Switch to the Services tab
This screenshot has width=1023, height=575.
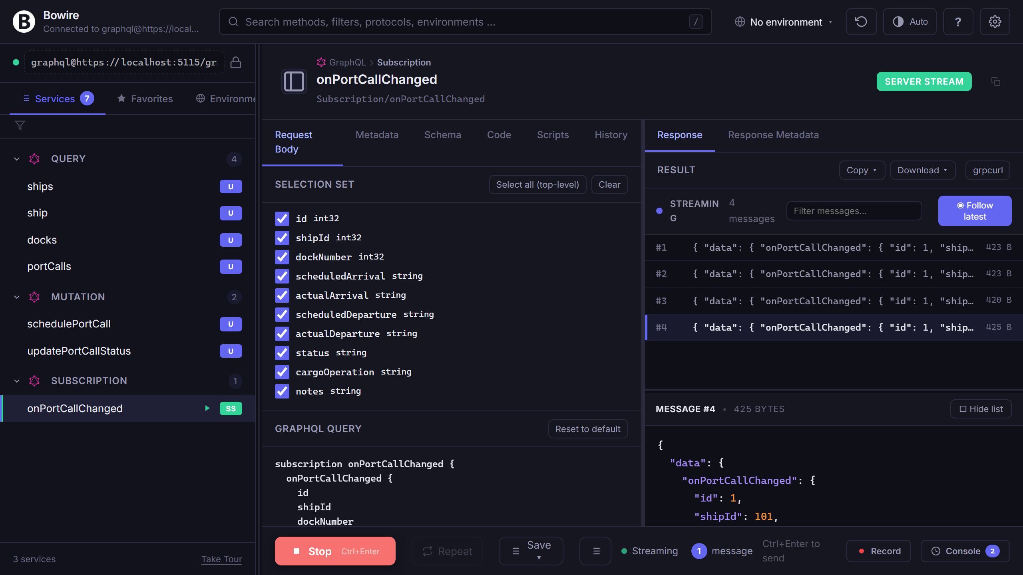pos(58,99)
